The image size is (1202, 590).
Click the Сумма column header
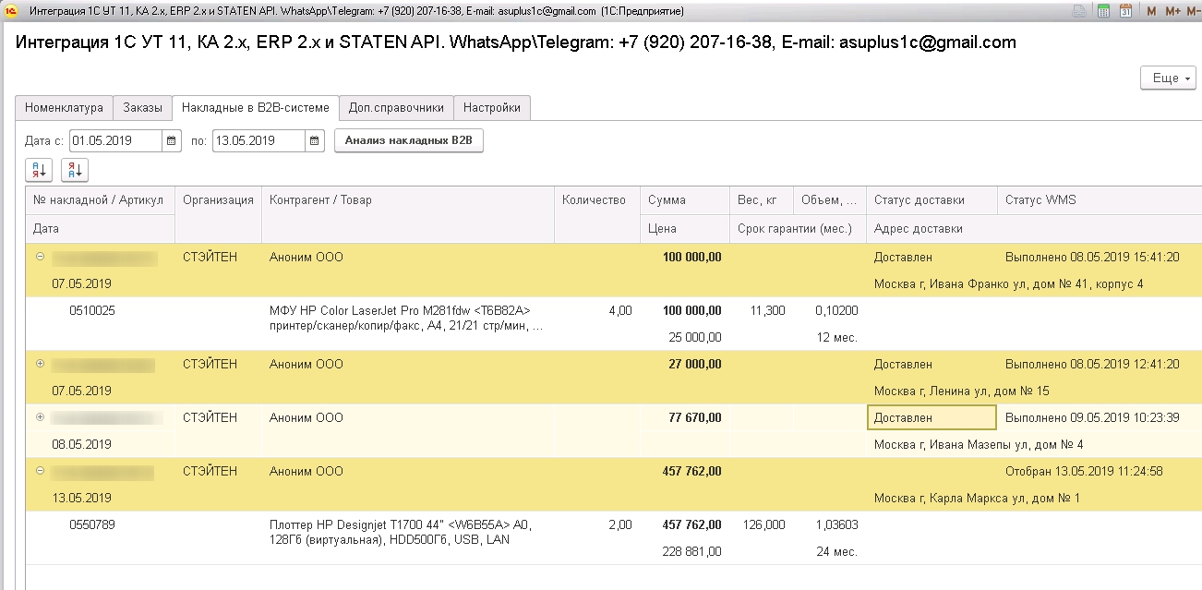tap(686, 200)
